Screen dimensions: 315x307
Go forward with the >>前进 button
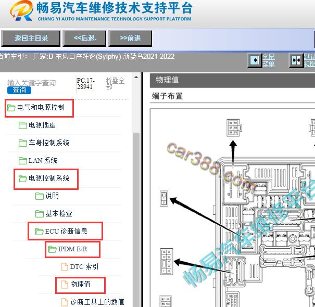point(130,38)
